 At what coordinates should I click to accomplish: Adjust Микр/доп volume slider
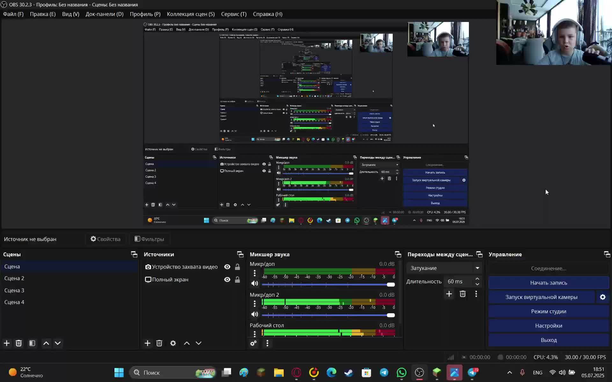click(x=328, y=284)
